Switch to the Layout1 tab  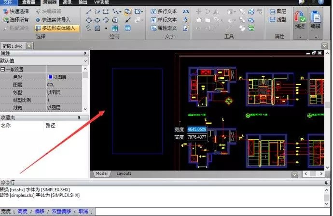point(124,173)
